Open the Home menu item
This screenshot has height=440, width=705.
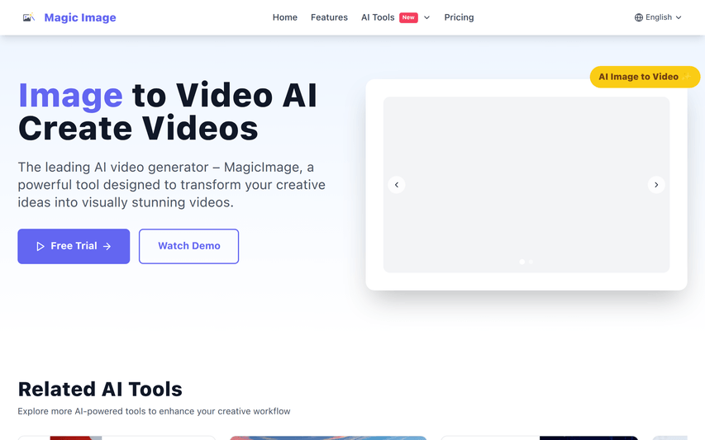pyautogui.click(x=285, y=17)
